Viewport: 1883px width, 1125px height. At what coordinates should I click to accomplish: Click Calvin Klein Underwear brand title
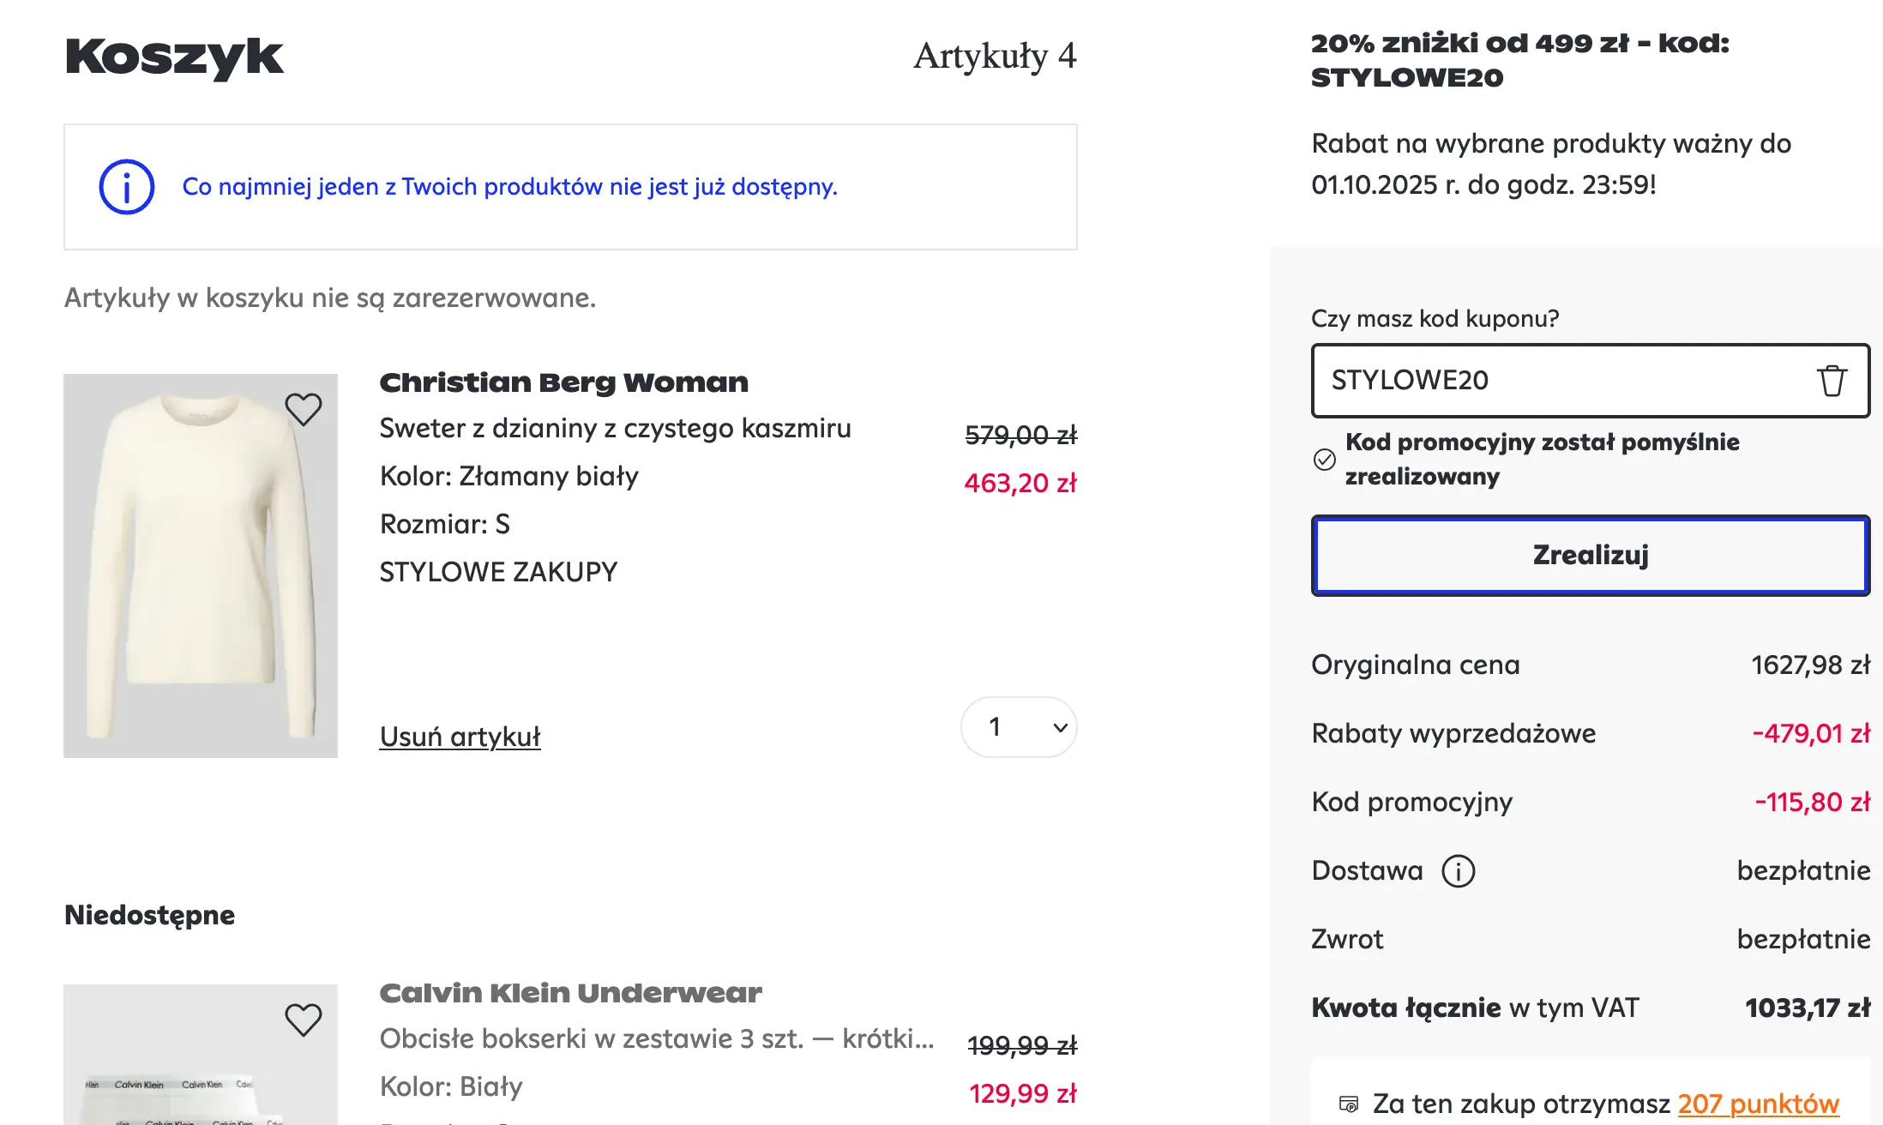[x=570, y=993]
